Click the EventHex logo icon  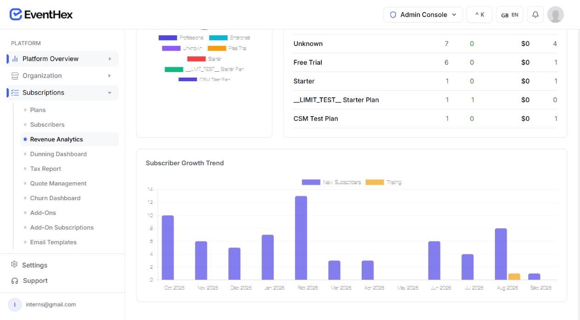pos(16,15)
